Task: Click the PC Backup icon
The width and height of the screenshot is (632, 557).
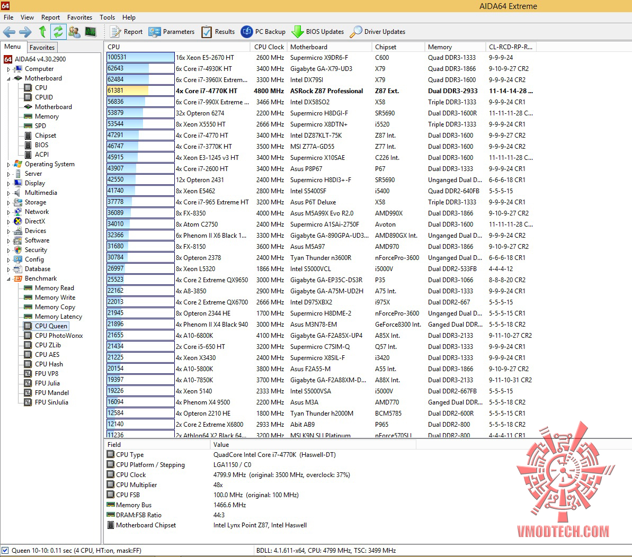Action: tap(247, 31)
